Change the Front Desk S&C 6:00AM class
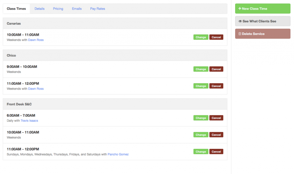294x174 pixels. click(201, 118)
